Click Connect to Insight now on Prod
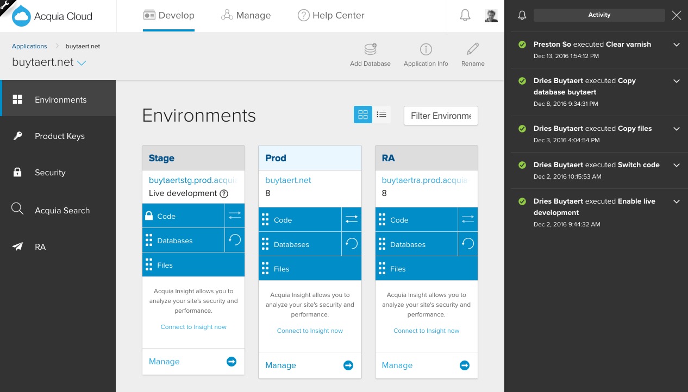 click(310, 331)
